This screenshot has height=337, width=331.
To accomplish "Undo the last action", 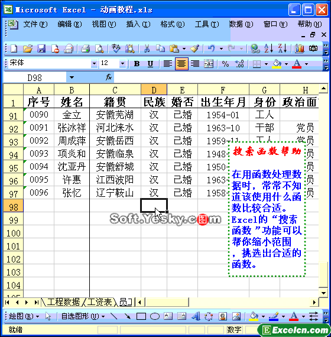I will [x=211, y=48].
